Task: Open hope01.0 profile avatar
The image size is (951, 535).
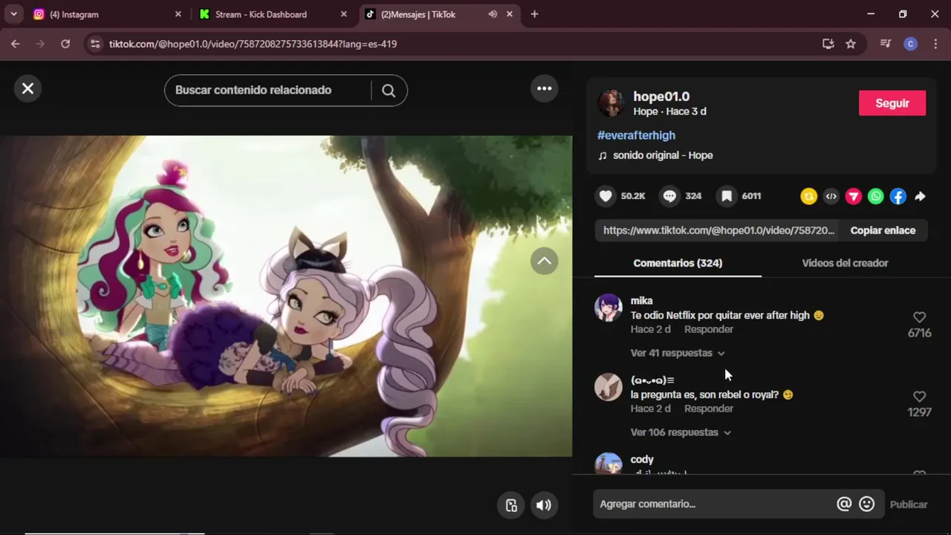Action: tap(611, 103)
